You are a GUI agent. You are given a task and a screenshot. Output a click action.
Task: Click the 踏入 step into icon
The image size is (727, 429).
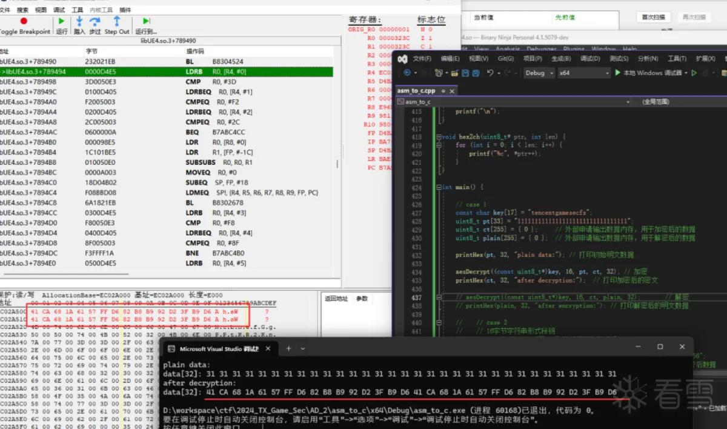(79, 21)
